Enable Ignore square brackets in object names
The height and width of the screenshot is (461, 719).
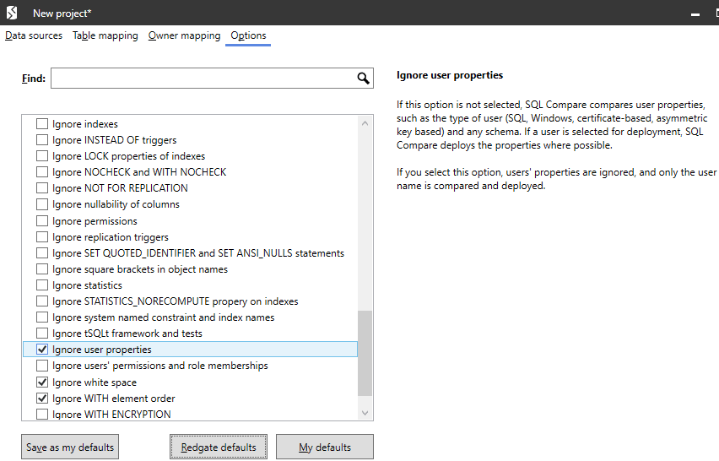(x=42, y=269)
